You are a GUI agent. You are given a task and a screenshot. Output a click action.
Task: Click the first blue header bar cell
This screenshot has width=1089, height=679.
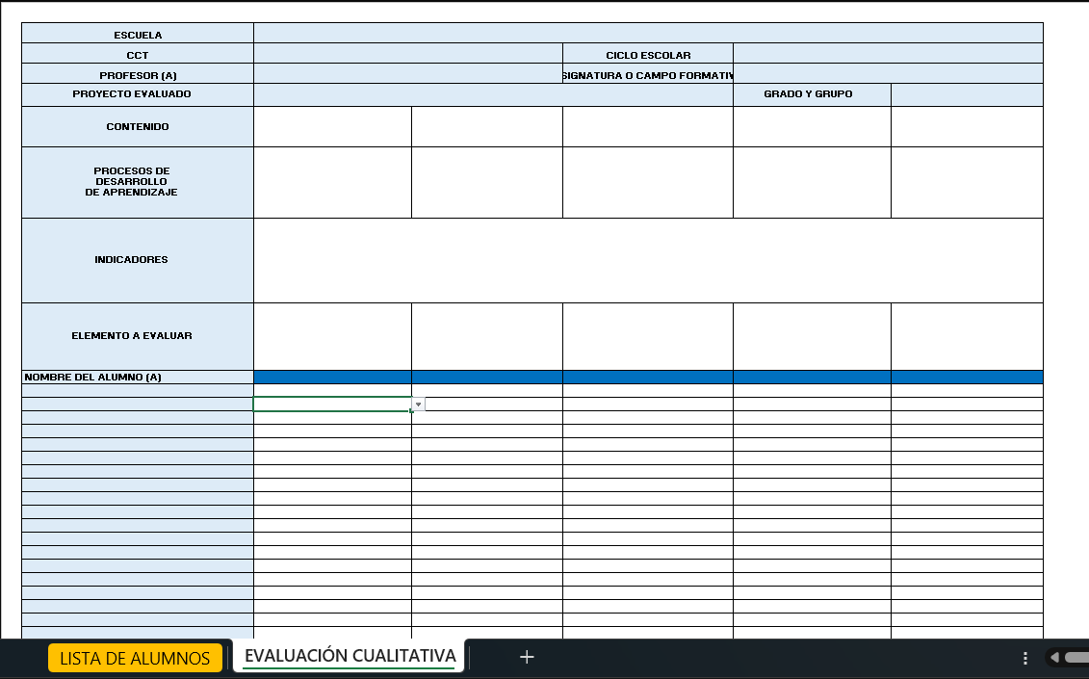point(332,378)
